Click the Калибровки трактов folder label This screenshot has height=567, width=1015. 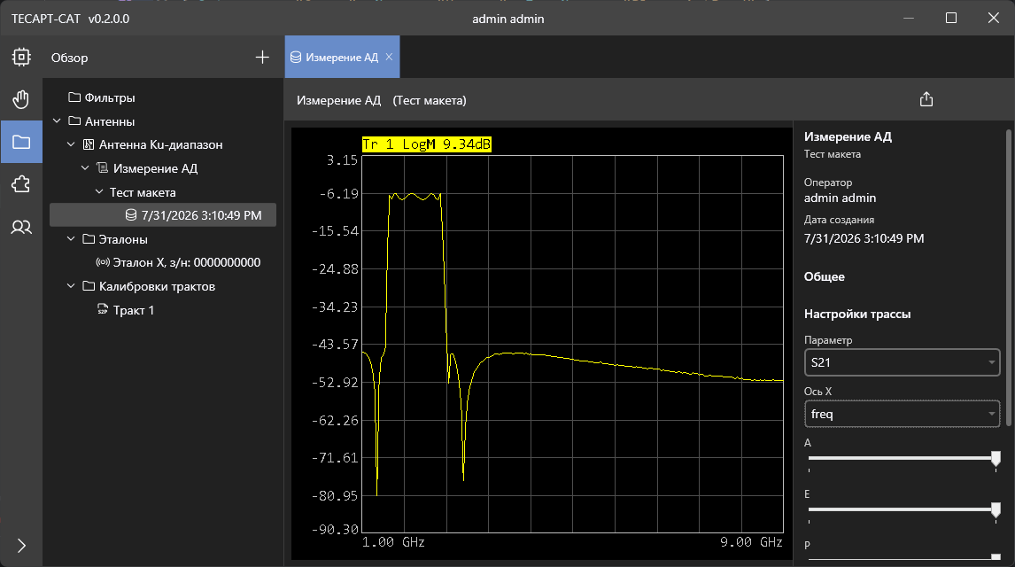(157, 287)
